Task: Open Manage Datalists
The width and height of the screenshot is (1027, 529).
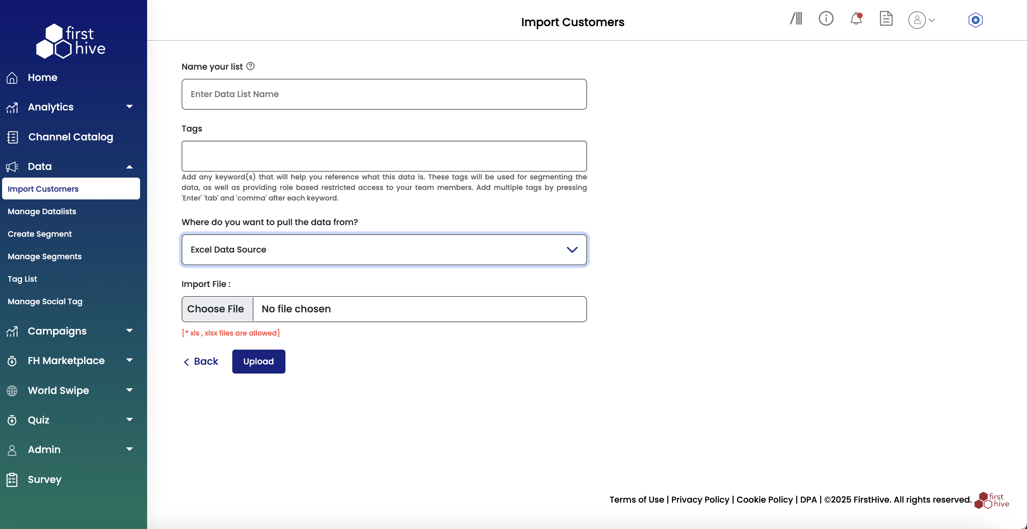Action: (42, 211)
